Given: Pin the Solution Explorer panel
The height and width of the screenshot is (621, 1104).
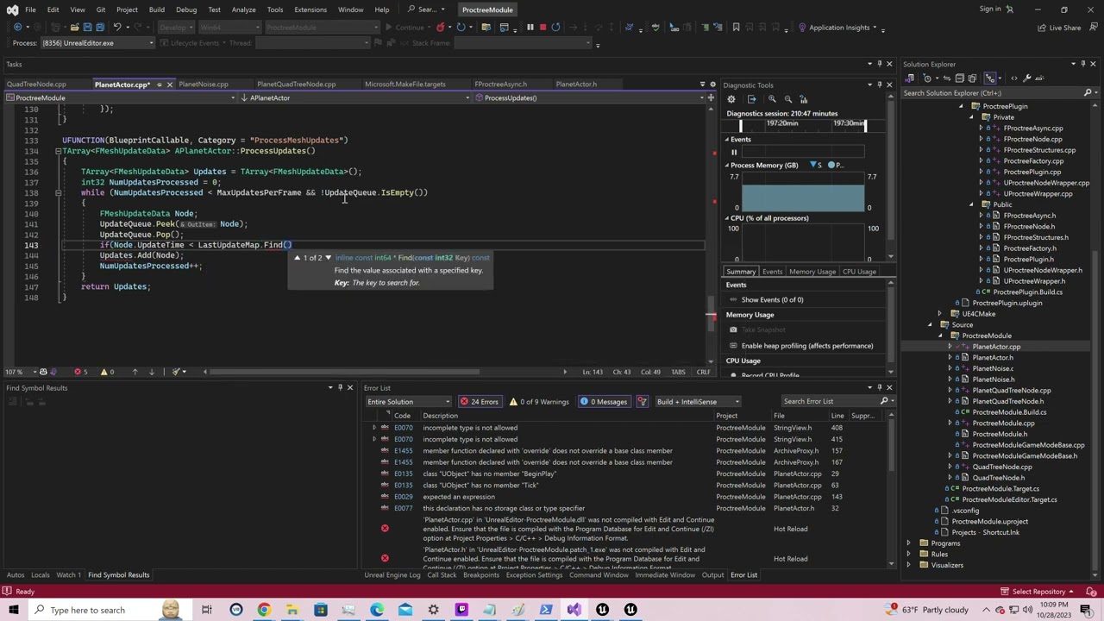Looking at the screenshot, I should (1083, 64).
